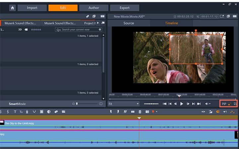Go to the Home screen icon
This screenshot has width=239, height=149.
pos(13,8)
